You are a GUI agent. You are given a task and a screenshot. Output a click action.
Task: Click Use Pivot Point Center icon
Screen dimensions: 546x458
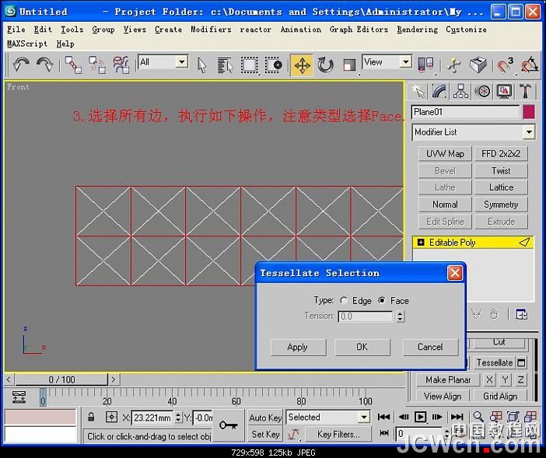(425, 65)
